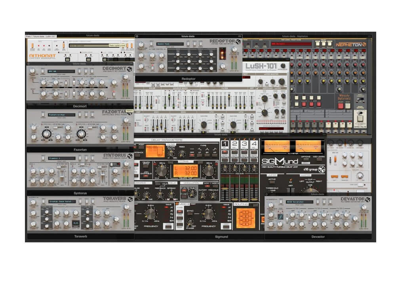Viewport: 396px width, 297px height.
Task: Click the d16 logo on Devastor
Action: tap(368, 200)
